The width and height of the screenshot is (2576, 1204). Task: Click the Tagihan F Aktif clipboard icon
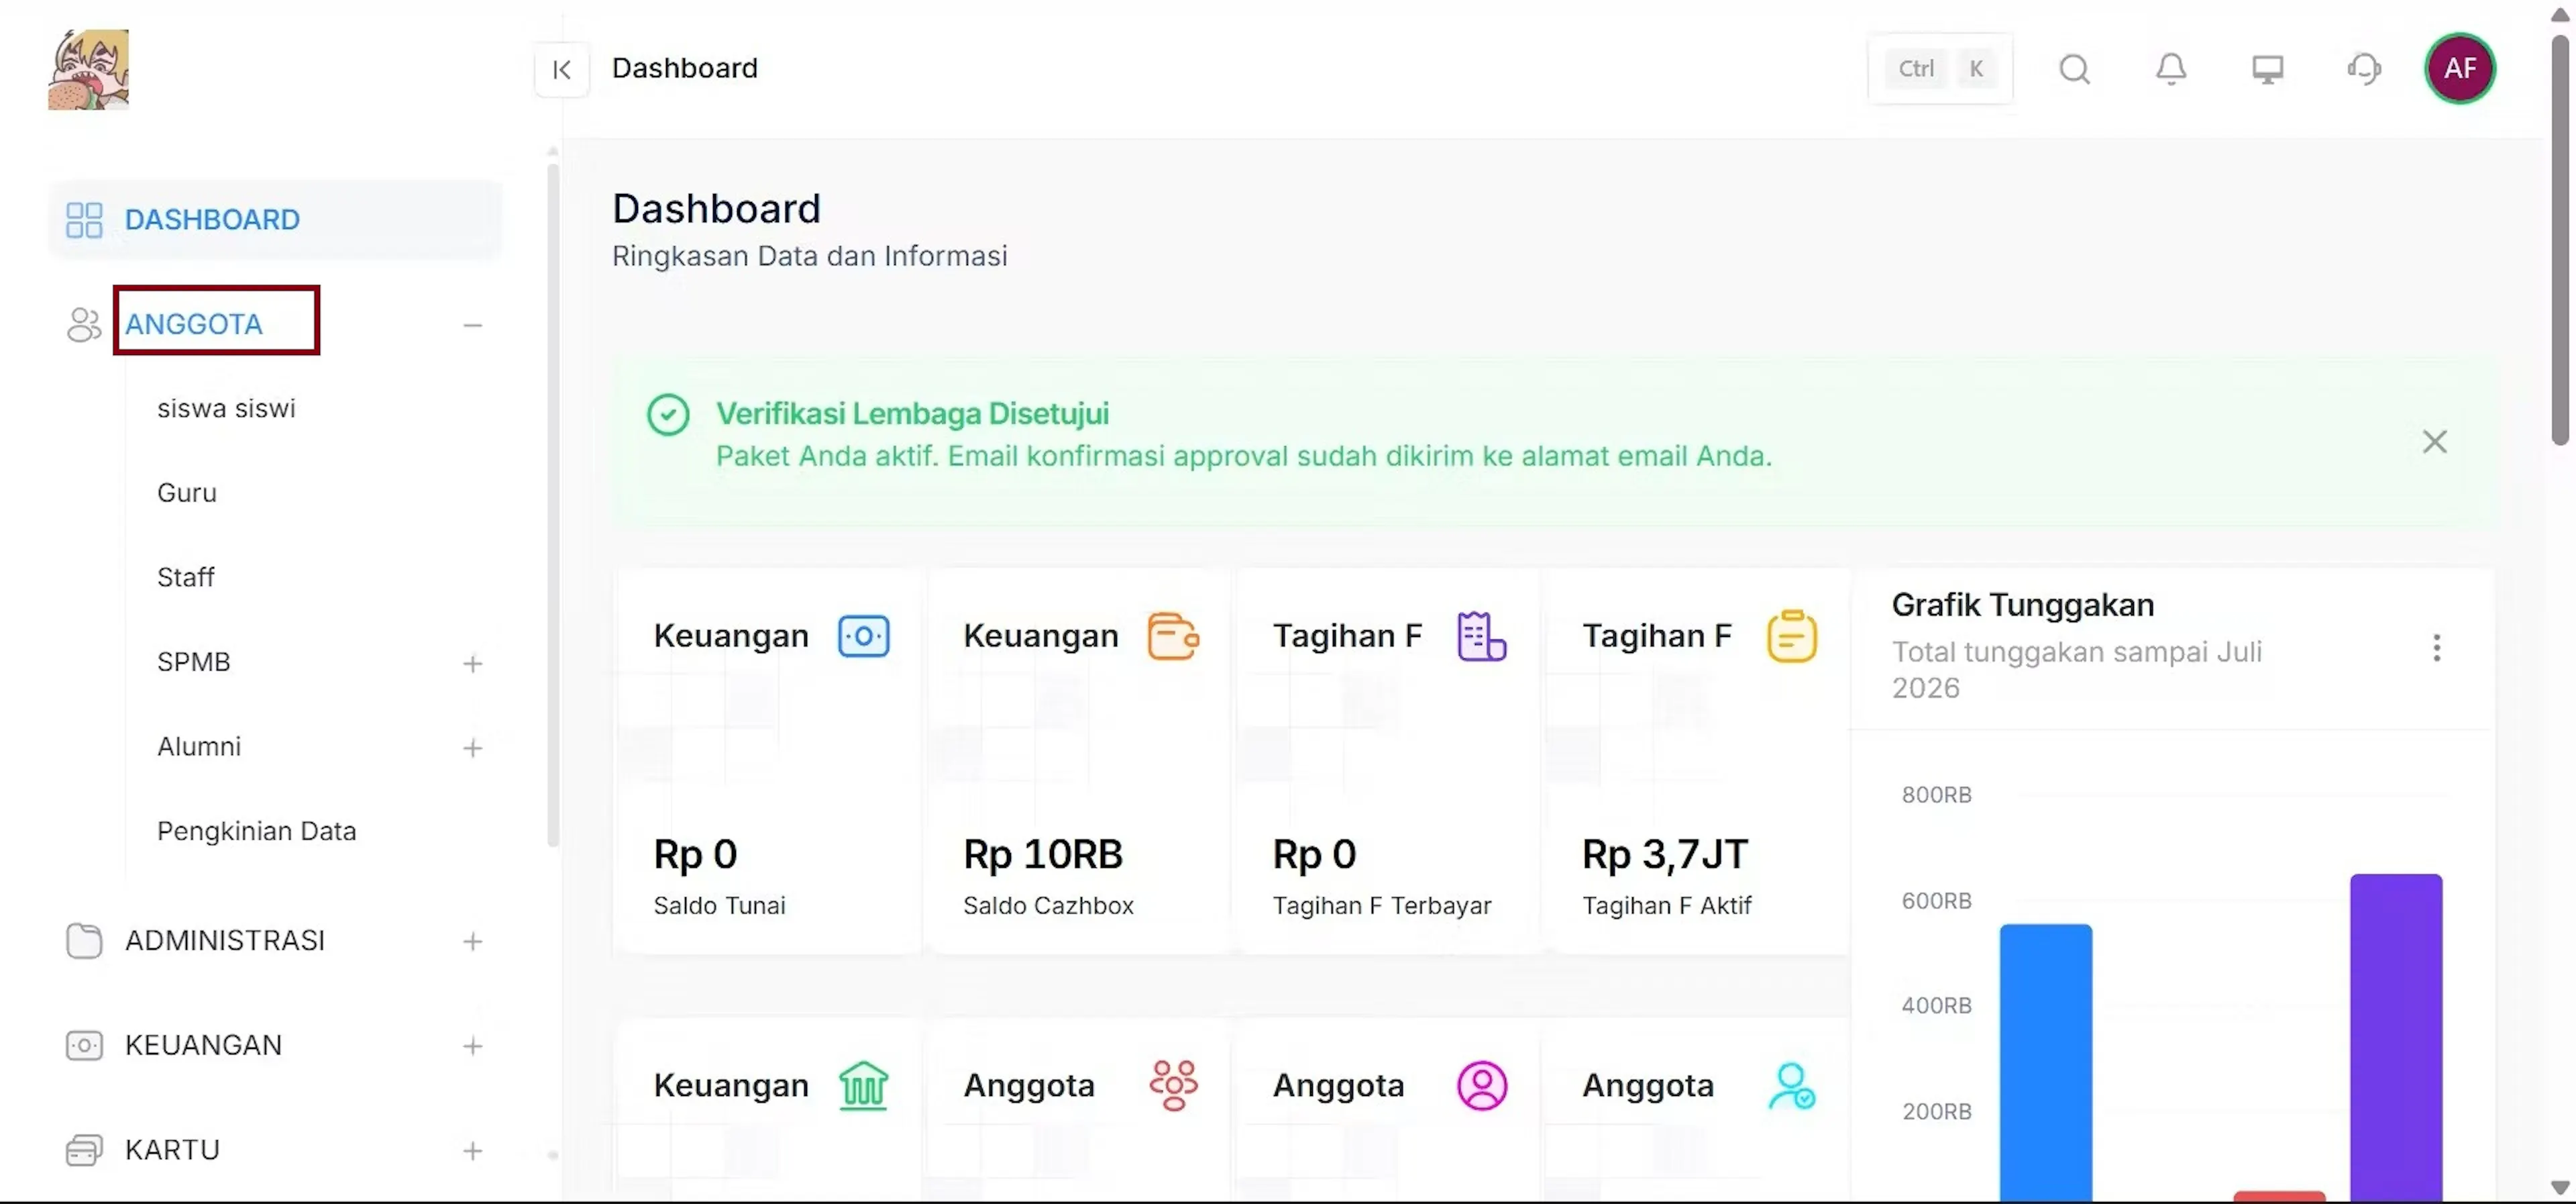coord(1791,636)
